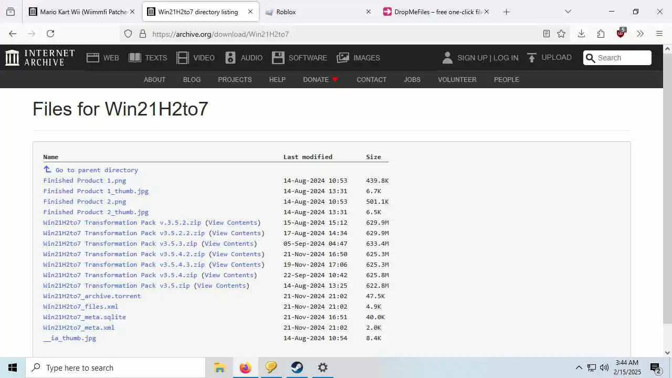Screen dimensions: 672x378
Task: Click the SIGN UP link
Action: (x=472, y=58)
